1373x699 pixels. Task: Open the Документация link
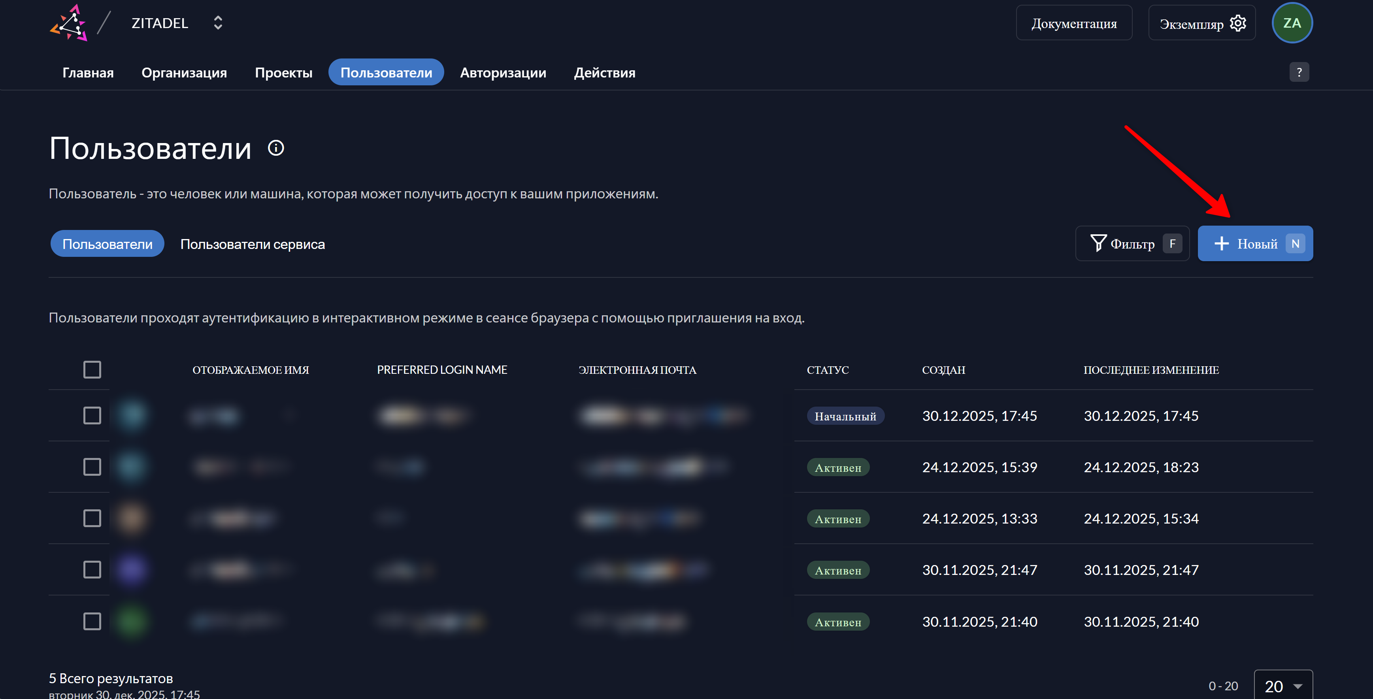[1073, 23]
